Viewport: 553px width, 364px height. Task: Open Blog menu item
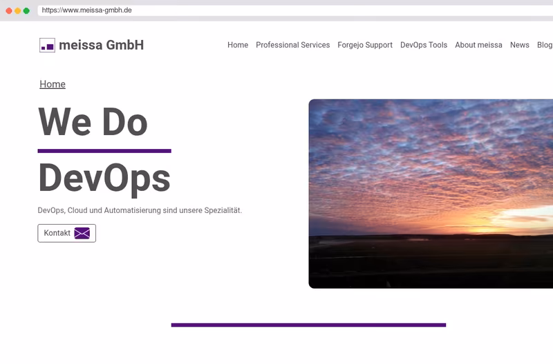tap(545, 45)
